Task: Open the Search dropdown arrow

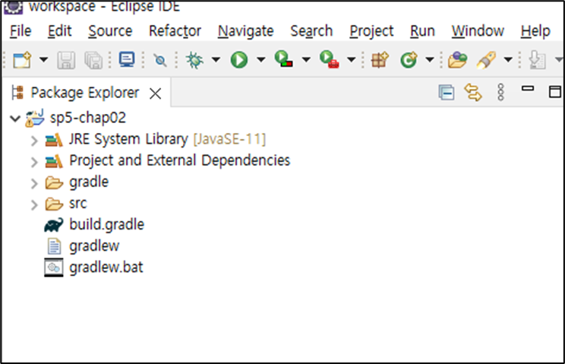Action: point(508,60)
